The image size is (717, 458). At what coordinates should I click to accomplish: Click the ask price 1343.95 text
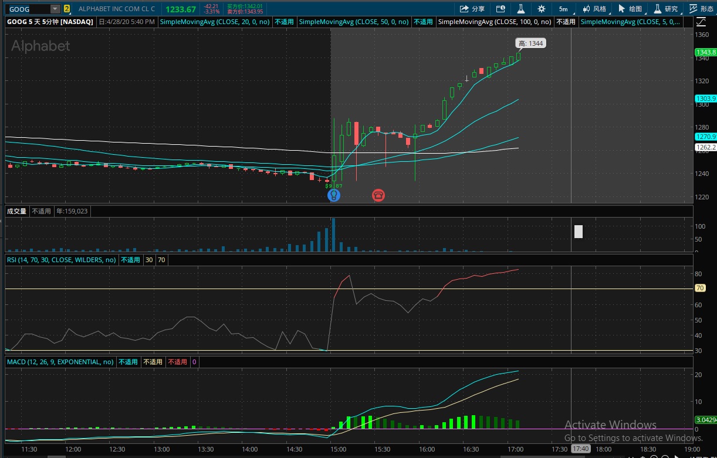(x=245, y=12)
